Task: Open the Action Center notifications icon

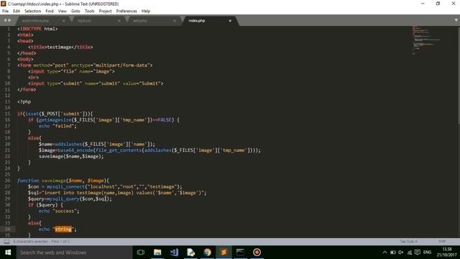Action: (x=418, y=253)
